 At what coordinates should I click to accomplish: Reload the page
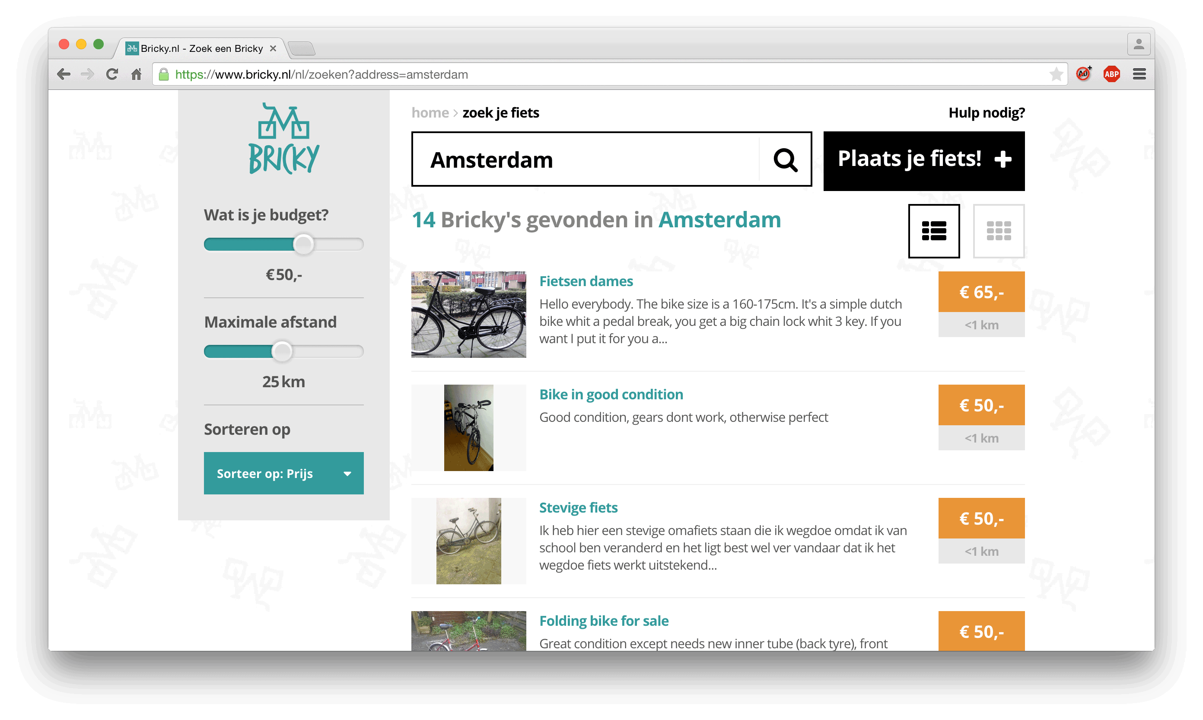112,74
